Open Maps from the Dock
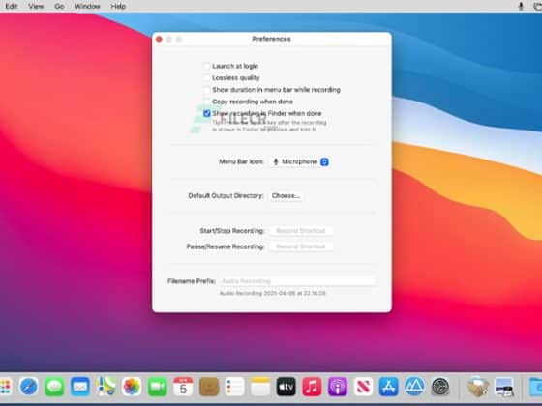The width and height of the screenshot is (542, 406). (x=105, y=387)
